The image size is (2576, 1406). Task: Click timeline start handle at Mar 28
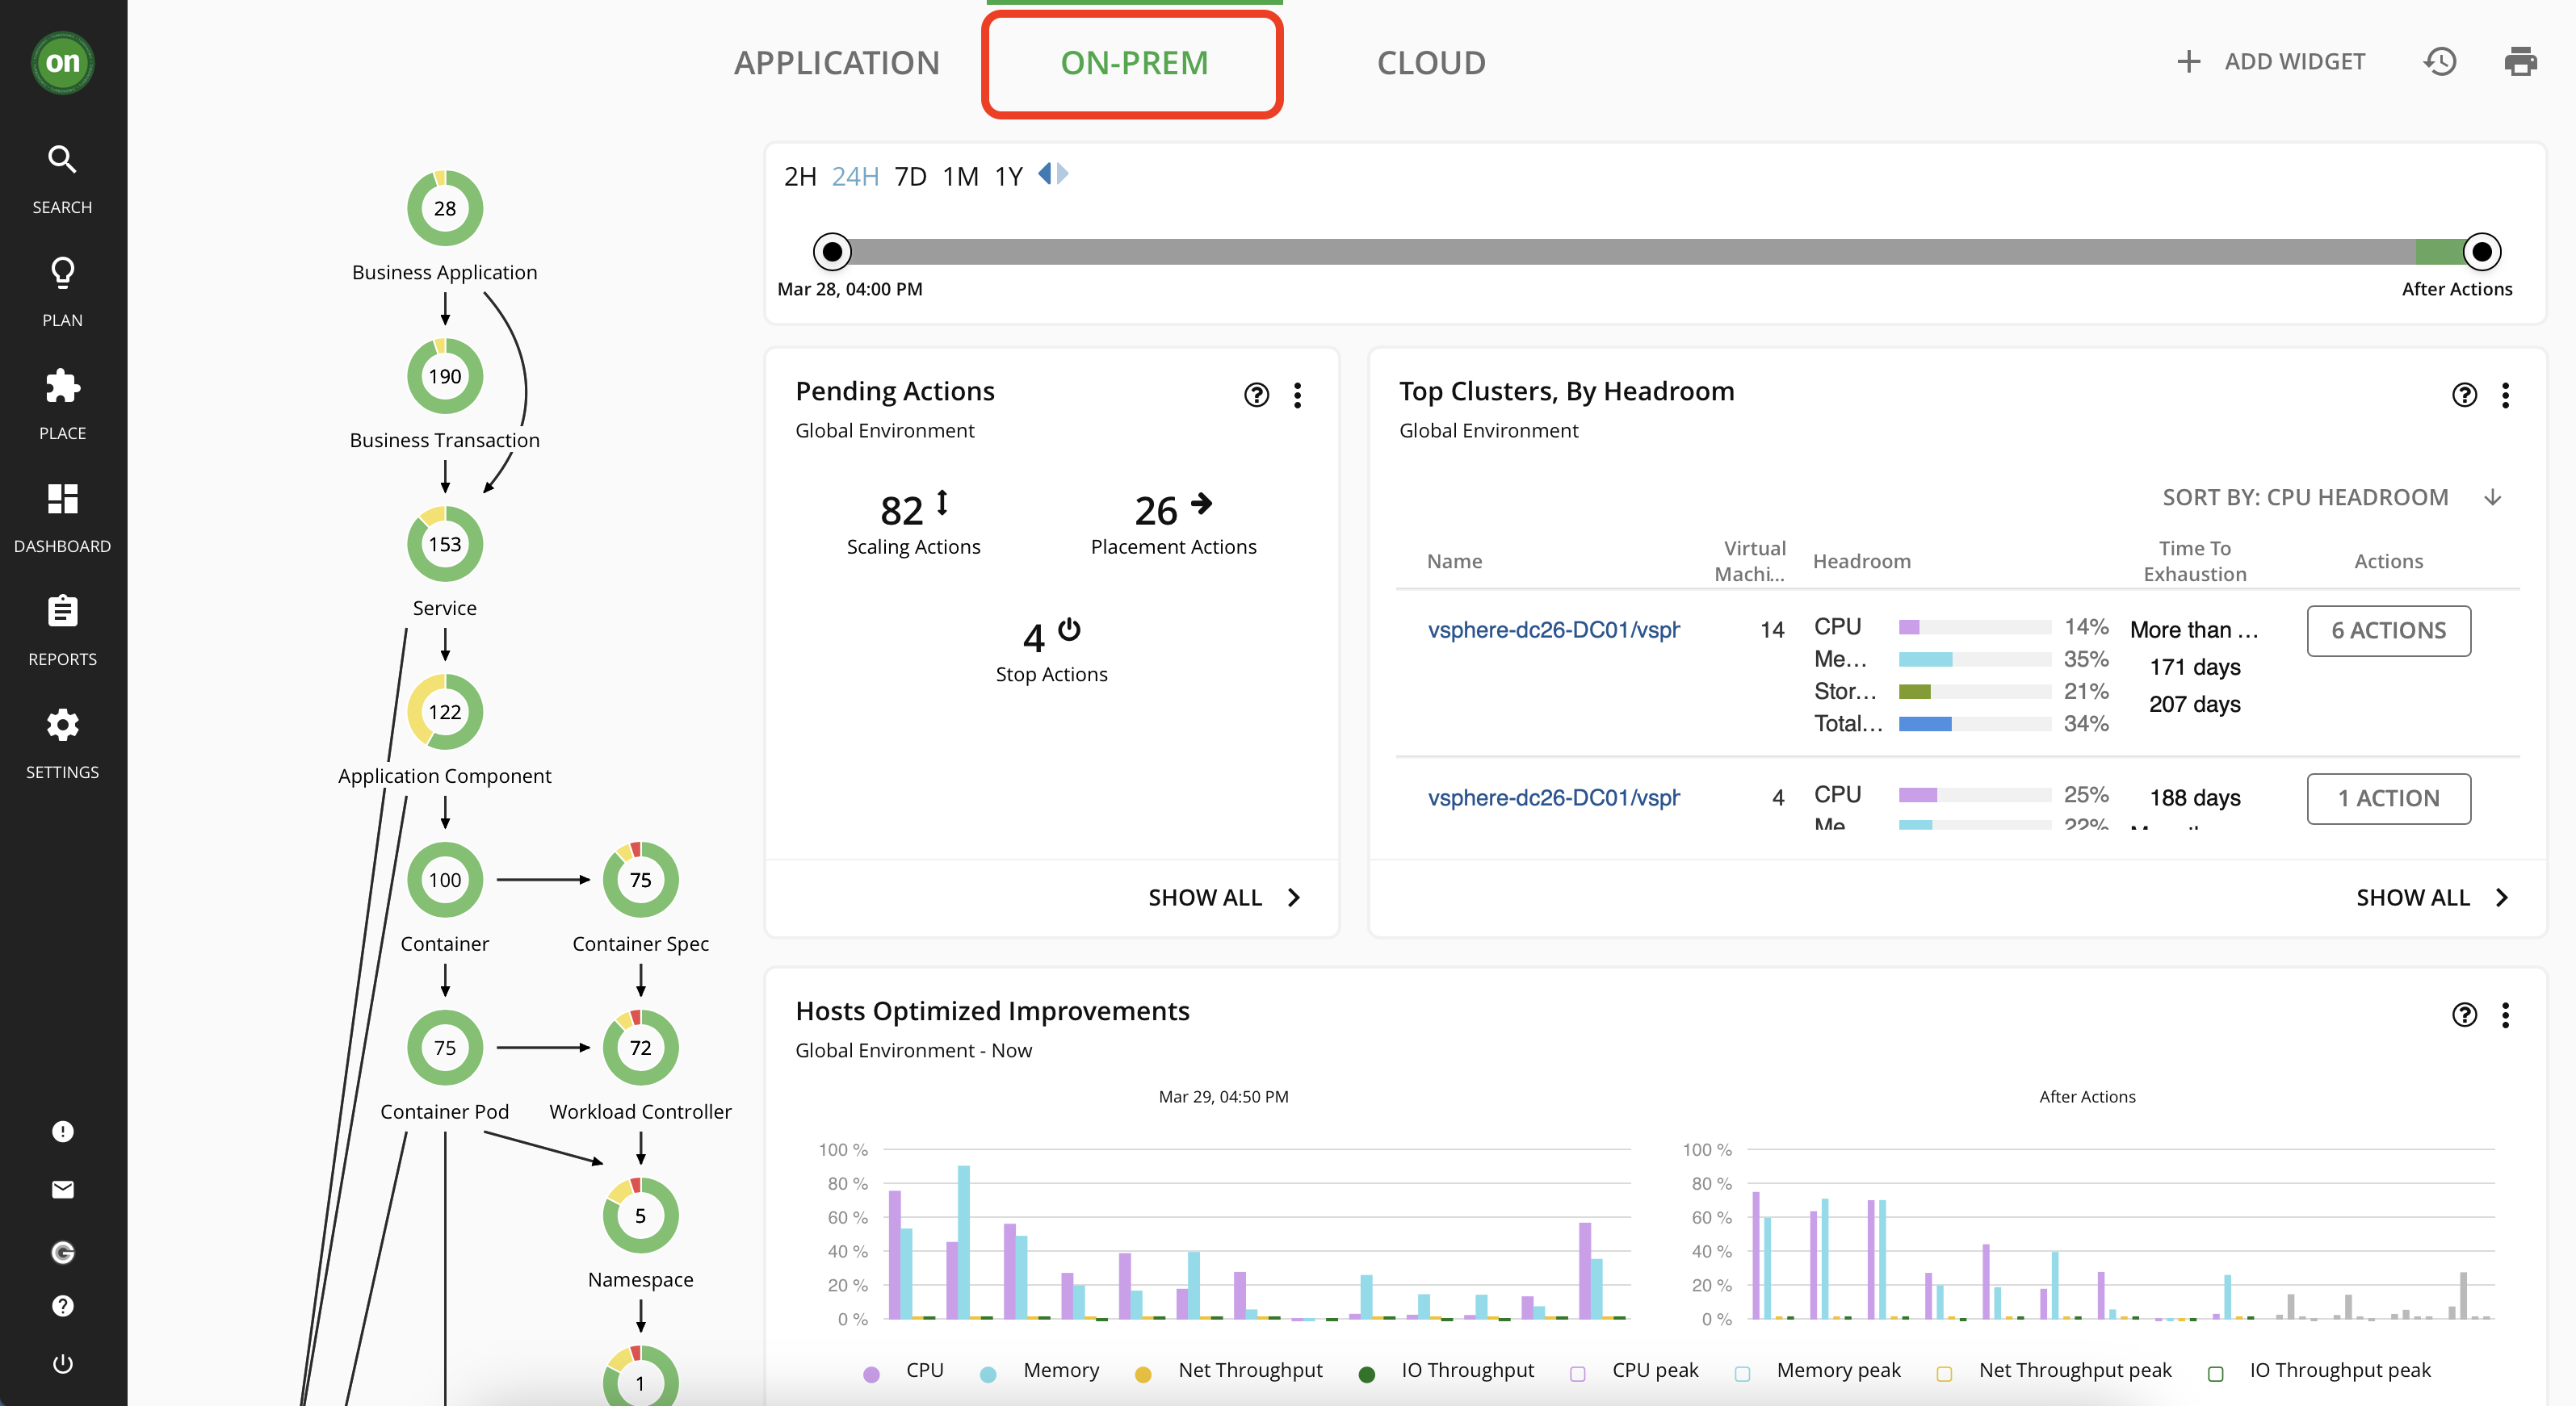tap(832, 252)
